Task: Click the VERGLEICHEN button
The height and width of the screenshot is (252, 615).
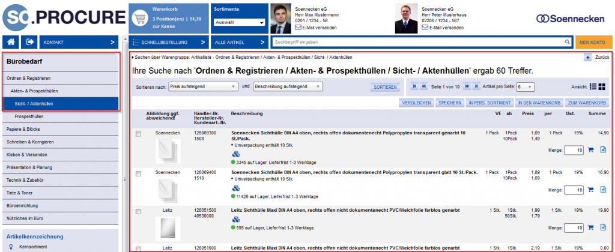Action: (x=416, y=103)
